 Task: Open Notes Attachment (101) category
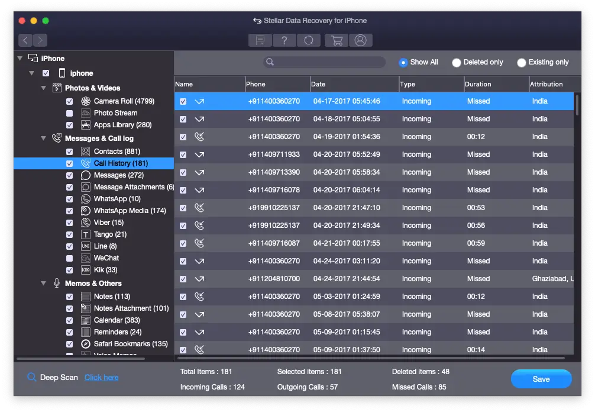click(131, 308)
